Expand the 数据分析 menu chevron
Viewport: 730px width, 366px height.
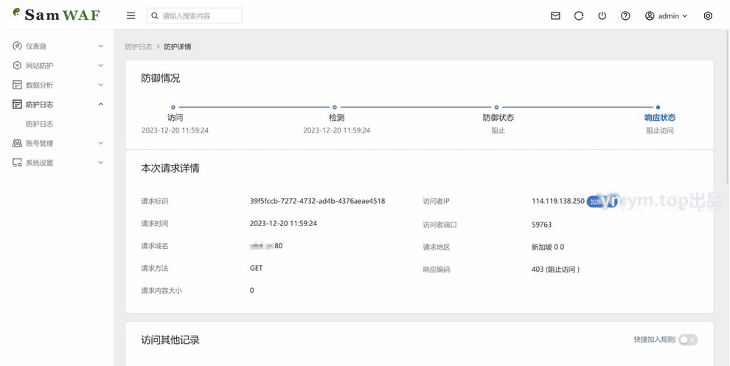tap(101, 85)
